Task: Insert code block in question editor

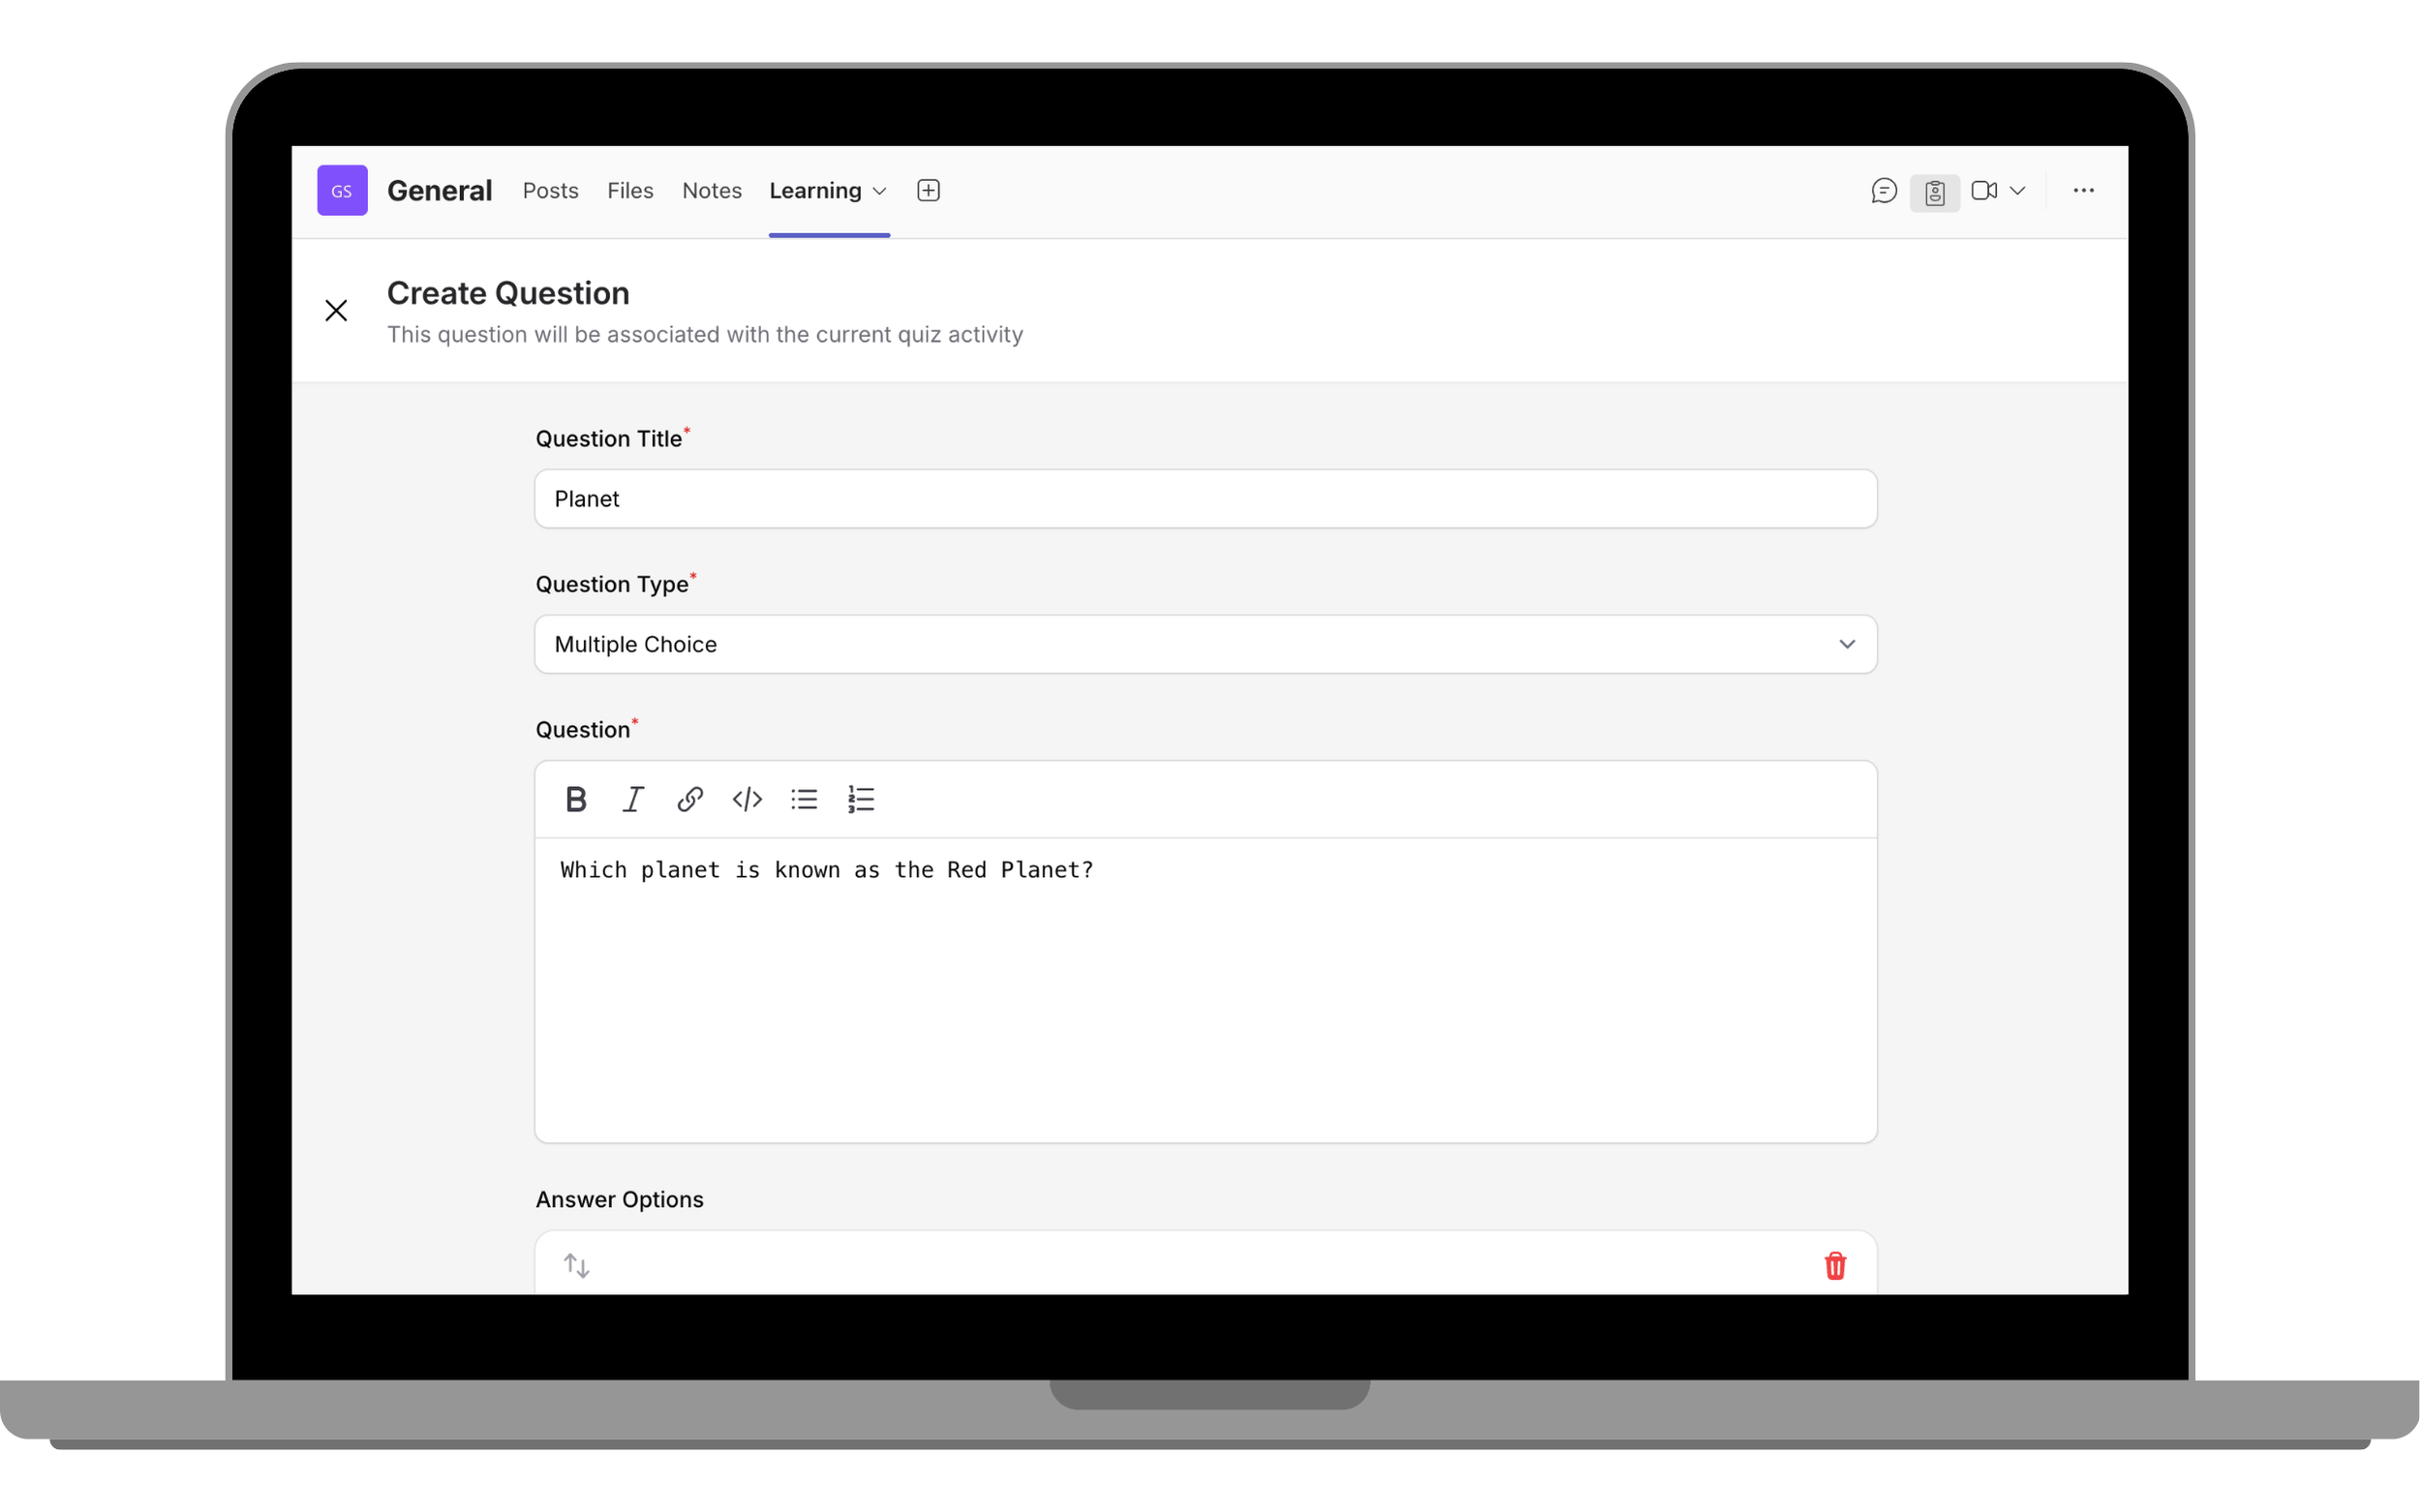Action: [747, 799]
